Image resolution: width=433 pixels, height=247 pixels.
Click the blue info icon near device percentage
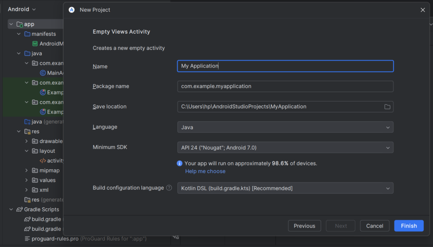point(179,163)
